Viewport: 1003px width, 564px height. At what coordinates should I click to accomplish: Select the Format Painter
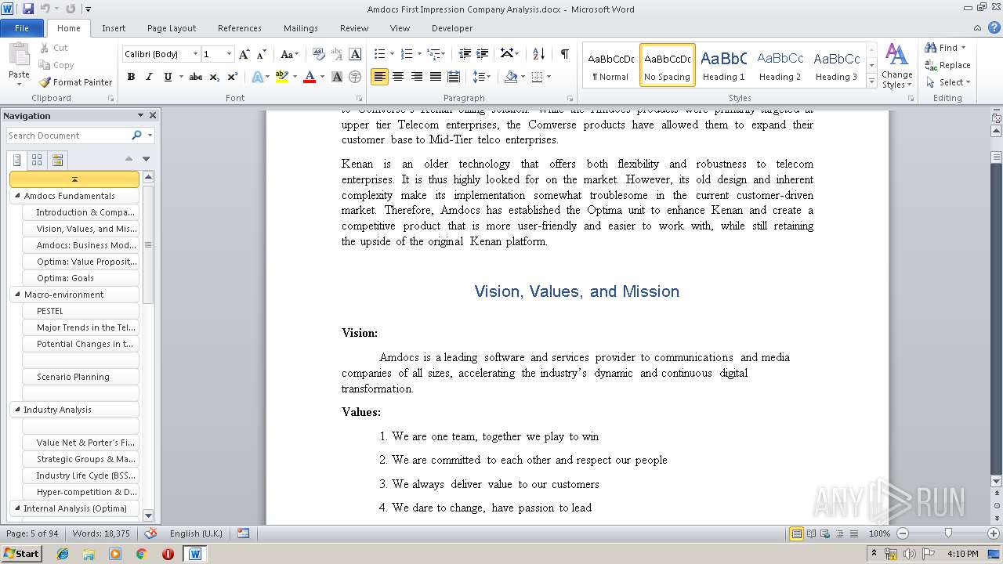76,82
